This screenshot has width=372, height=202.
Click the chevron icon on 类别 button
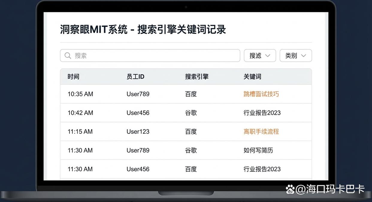pos(303,55)
